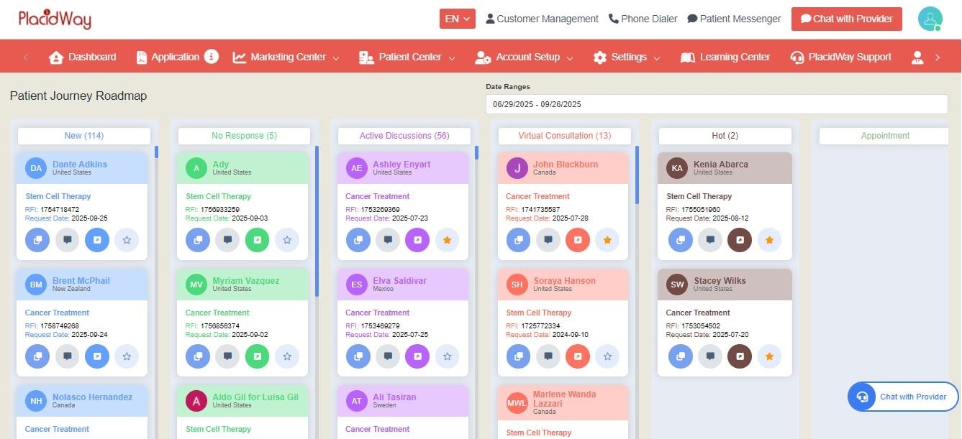This screenshot has width=962, height=439.
Task: Expand the Marketing Center menu
Action: (286, 57)
